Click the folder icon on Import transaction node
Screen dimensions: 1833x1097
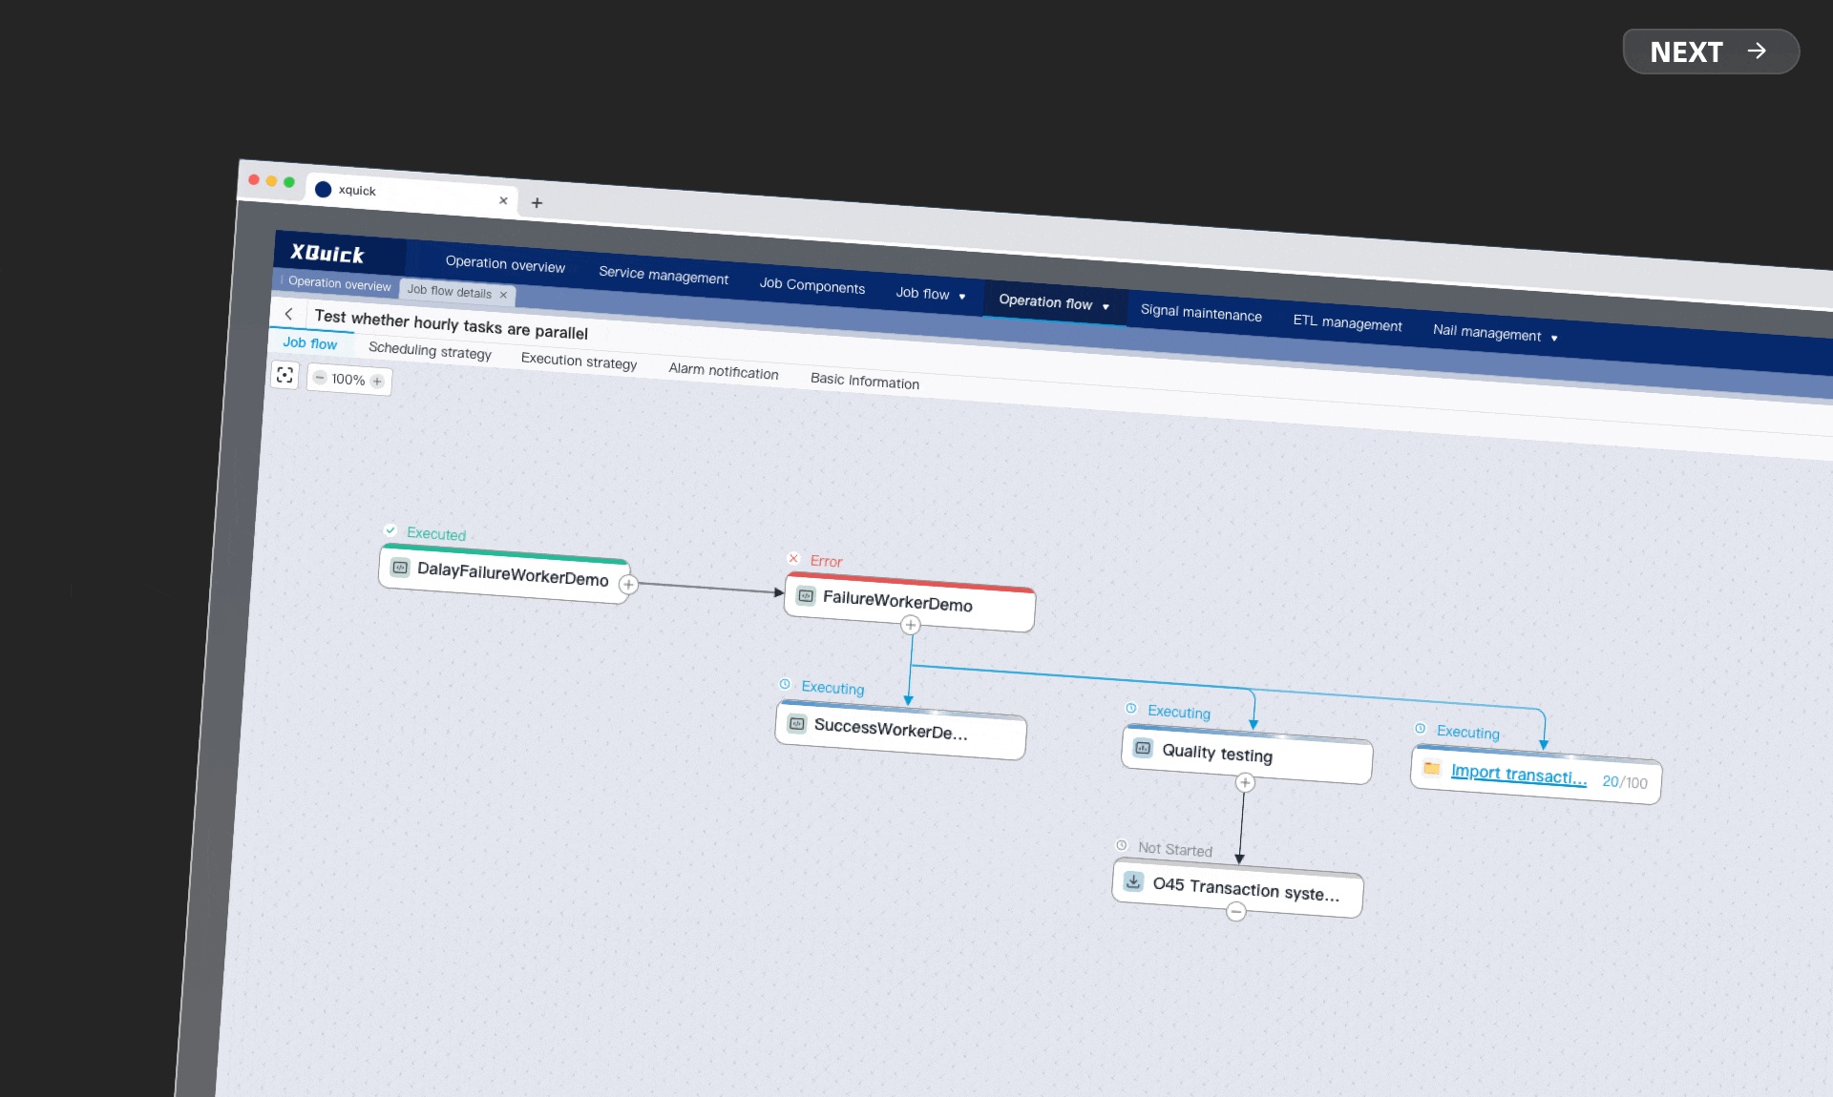(1431, 768)
